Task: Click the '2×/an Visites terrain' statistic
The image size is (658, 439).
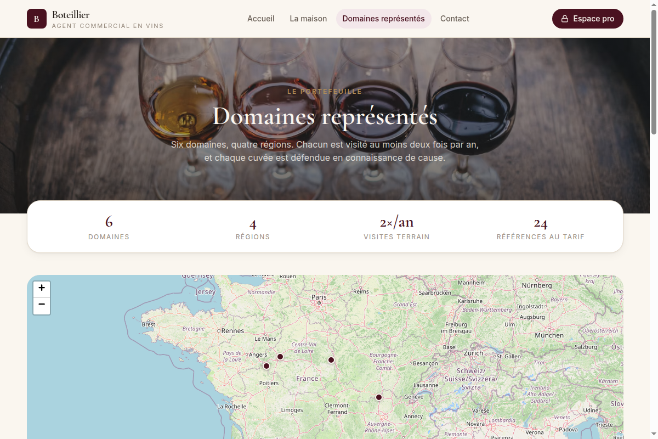Action: click(x=396, y=228)
